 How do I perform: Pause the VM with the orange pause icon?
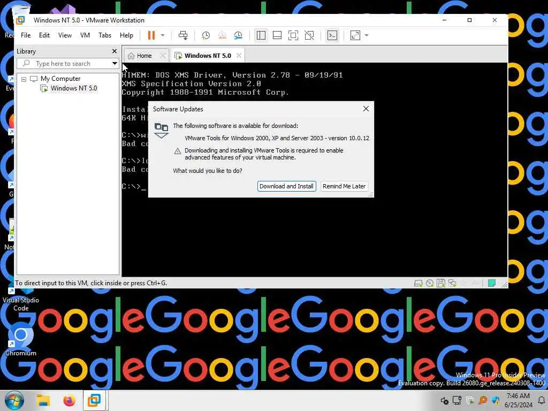pos(151,35)
